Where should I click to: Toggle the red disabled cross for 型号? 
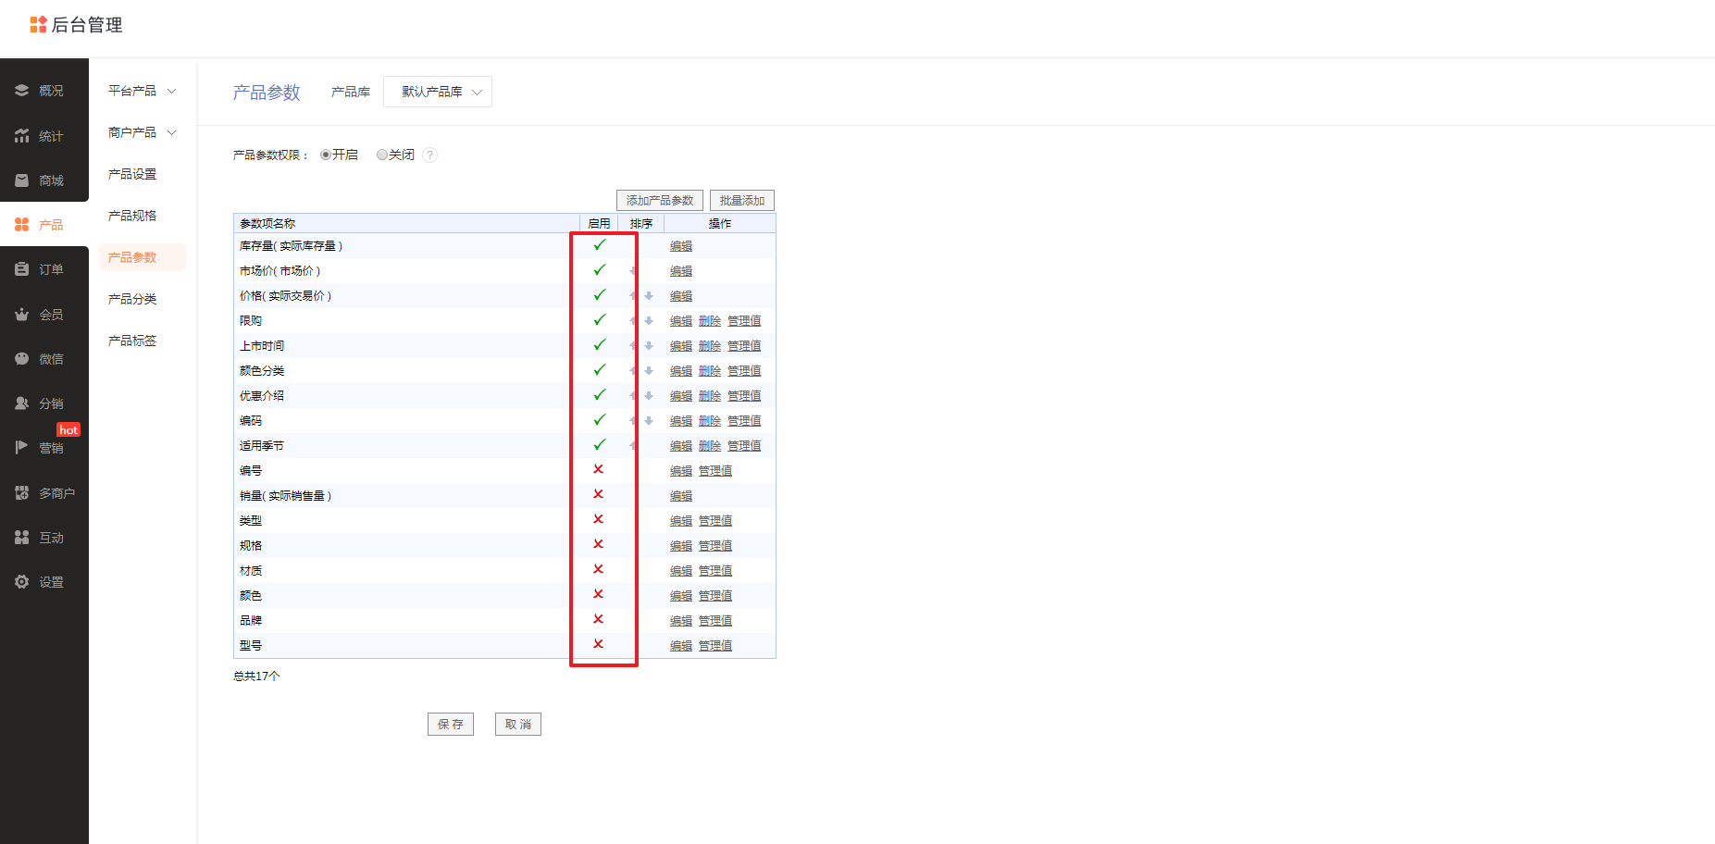click(x=599, y=644)
